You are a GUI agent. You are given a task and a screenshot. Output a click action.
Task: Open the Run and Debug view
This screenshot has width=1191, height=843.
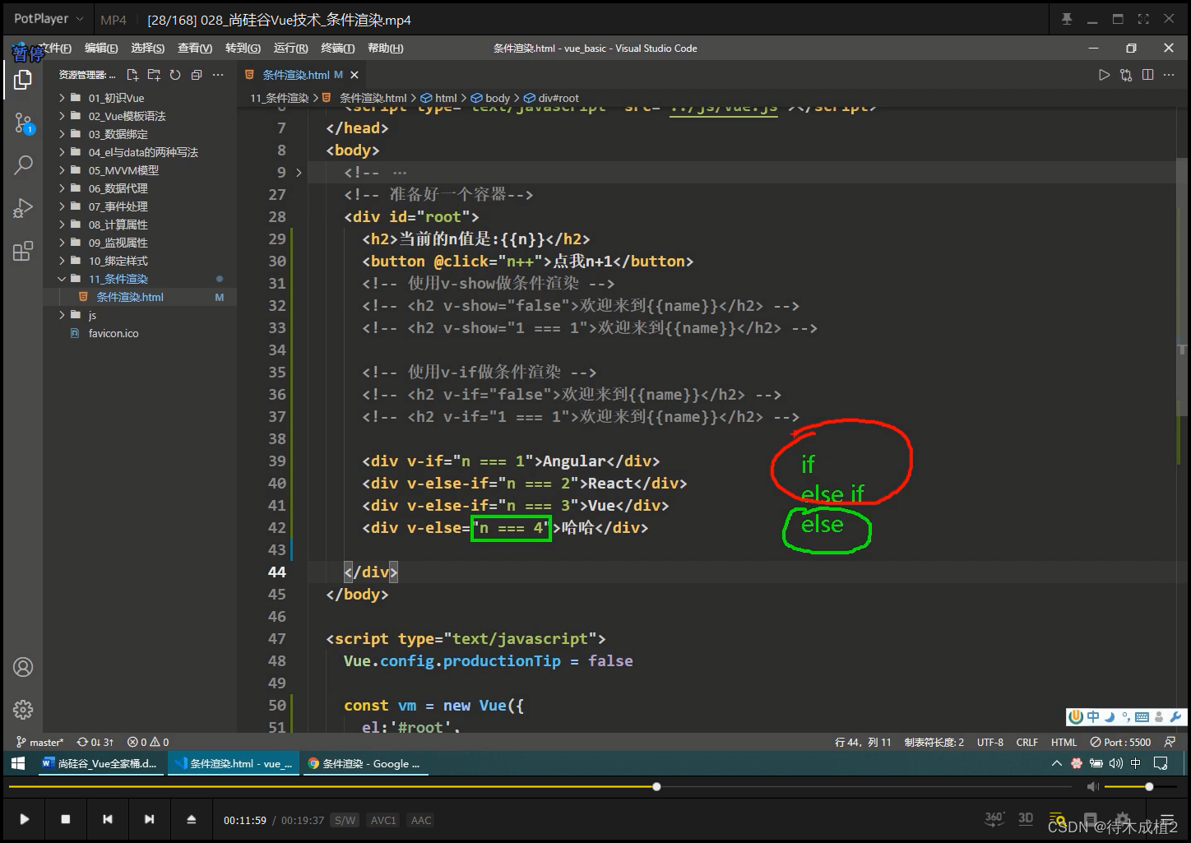click(x=23, y=208)
